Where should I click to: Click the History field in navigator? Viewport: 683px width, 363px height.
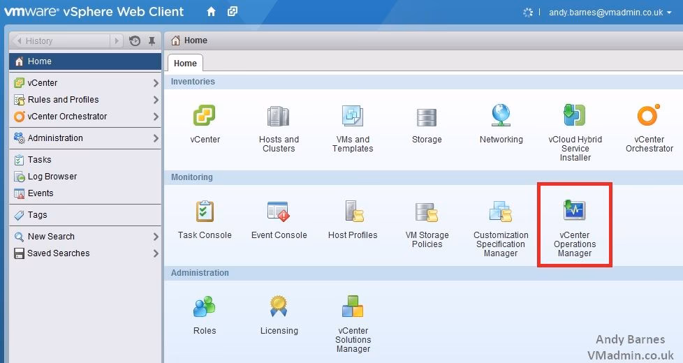[x=62, y=41]
